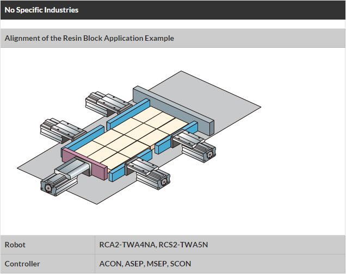Click the ASEP controller name
The width and height of the screenshot is (346, 274).
(134, 264)
